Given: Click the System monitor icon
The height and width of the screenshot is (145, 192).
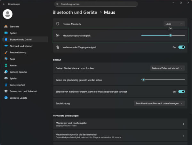Looking at the screenshot, I should [x=6, y=33].
